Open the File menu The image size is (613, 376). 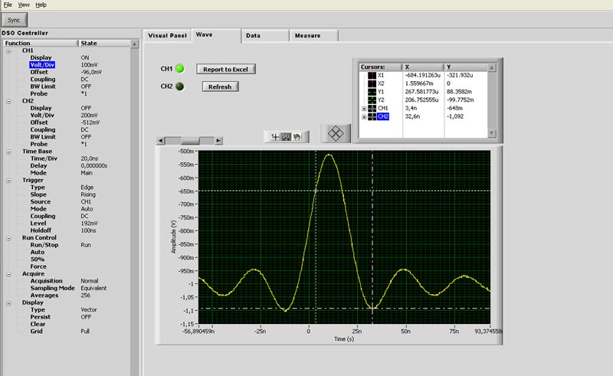(8, 5)
